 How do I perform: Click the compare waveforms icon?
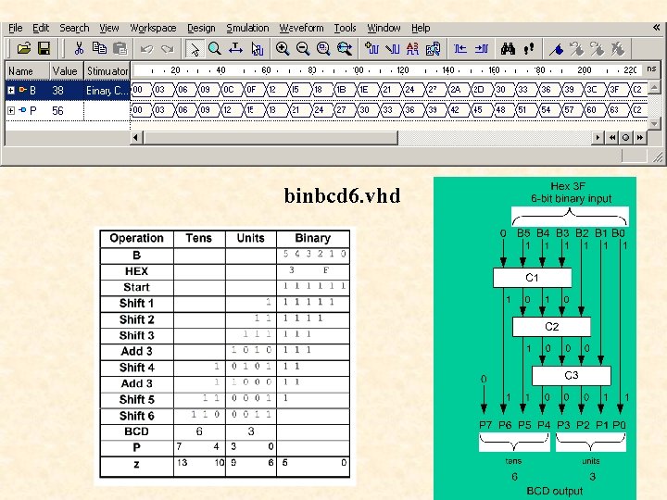pyautogui.click(x=433, y=48)
